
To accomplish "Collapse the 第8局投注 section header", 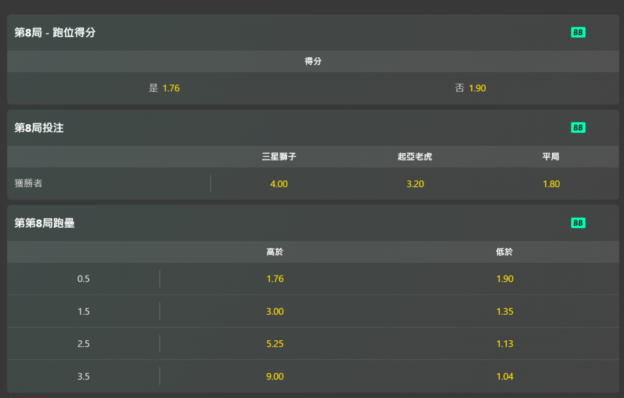I will (x=313, y=127).
